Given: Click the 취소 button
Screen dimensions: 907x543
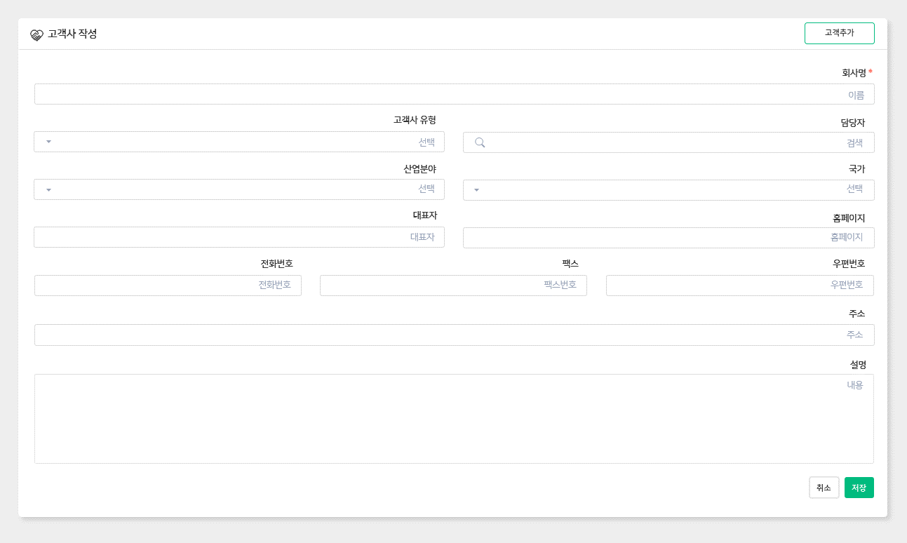Looking at the screenshot, I should [824, 488].
